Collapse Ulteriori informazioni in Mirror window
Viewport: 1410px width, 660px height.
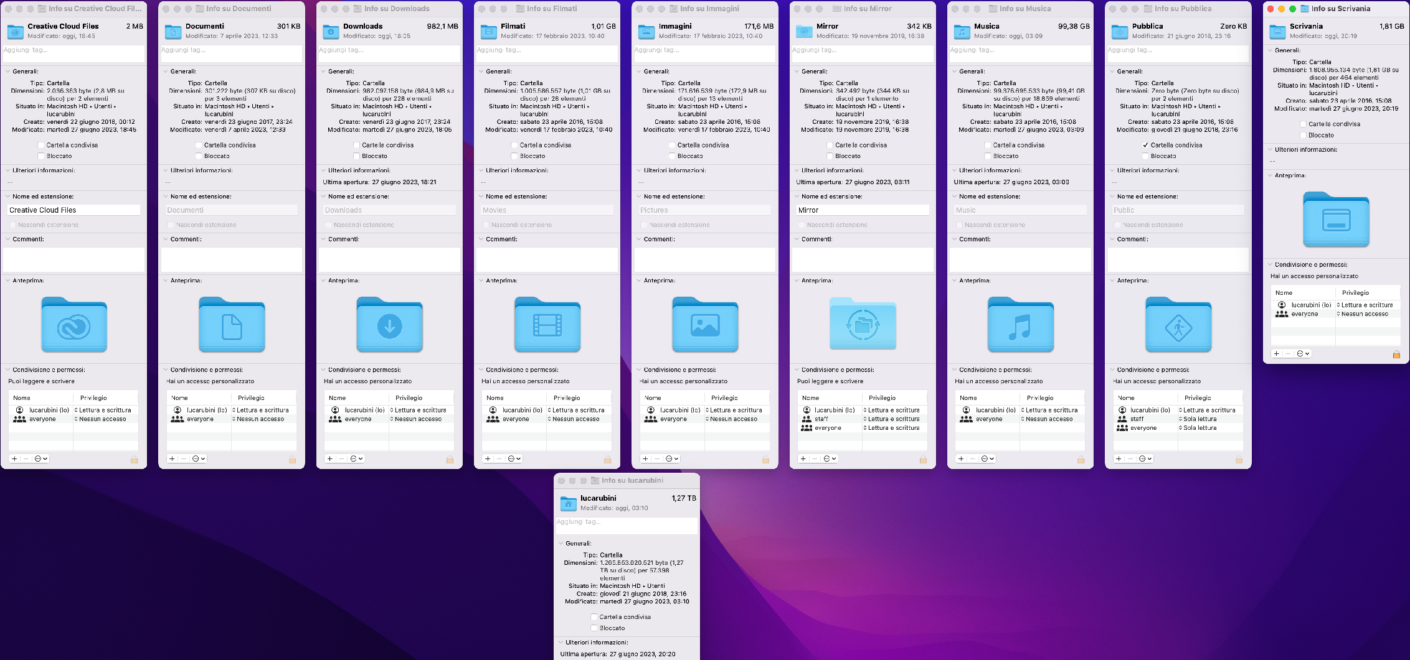coord(796,170)
